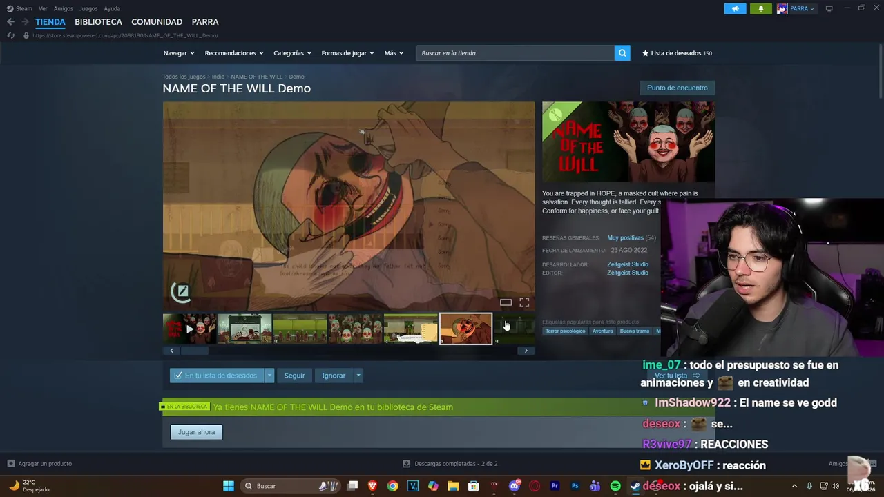
Task: Click the Ignorar button
Action: (x=334, y=376)
